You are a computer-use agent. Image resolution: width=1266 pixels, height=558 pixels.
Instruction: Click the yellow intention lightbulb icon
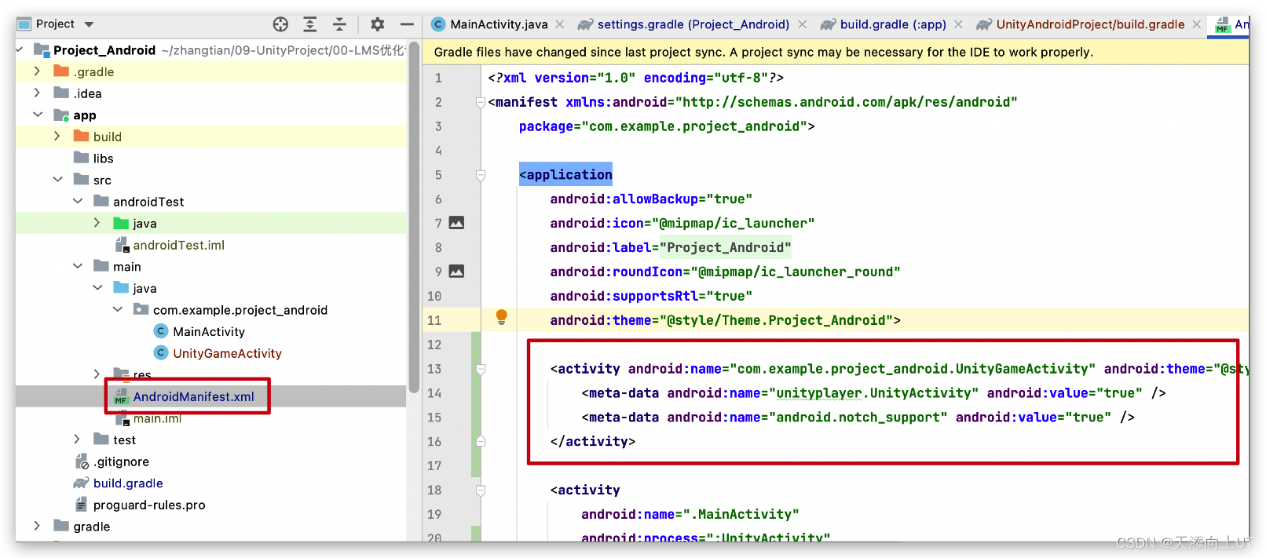pyautogui.click(x=501, y=317)
